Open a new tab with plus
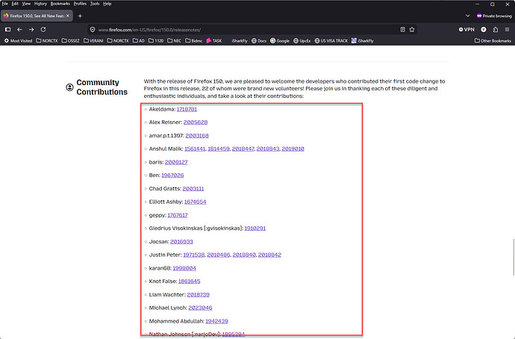Screen dimensions: 515x339 pos(80,16)
